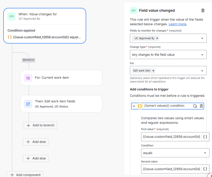This screenshot has height=177, width=212.
Task: Click the UC Approved, UC Status text
Action: 52,106
